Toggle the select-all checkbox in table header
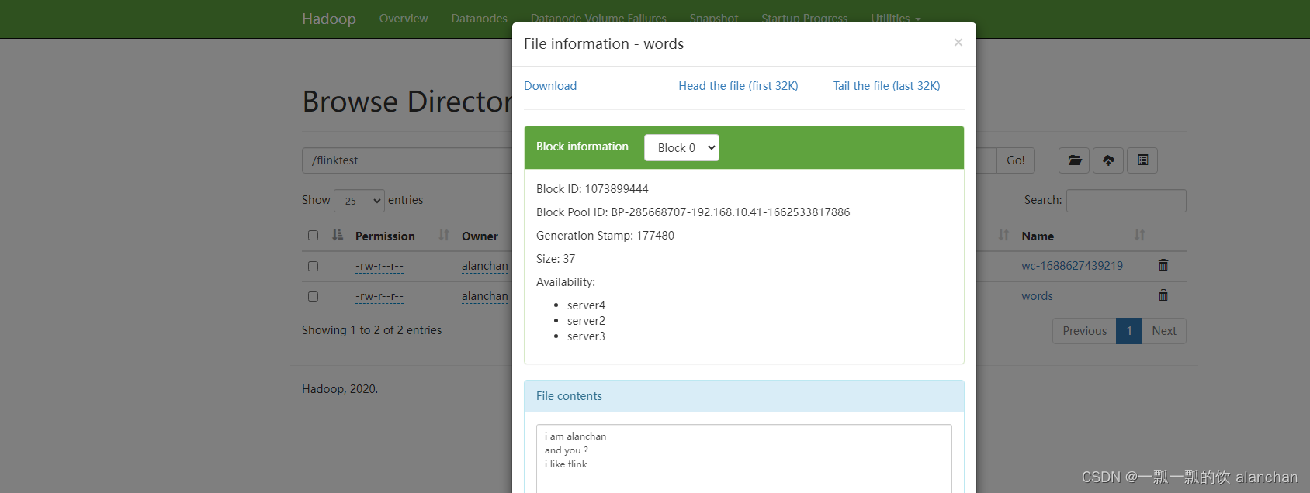 coord(313,236)
